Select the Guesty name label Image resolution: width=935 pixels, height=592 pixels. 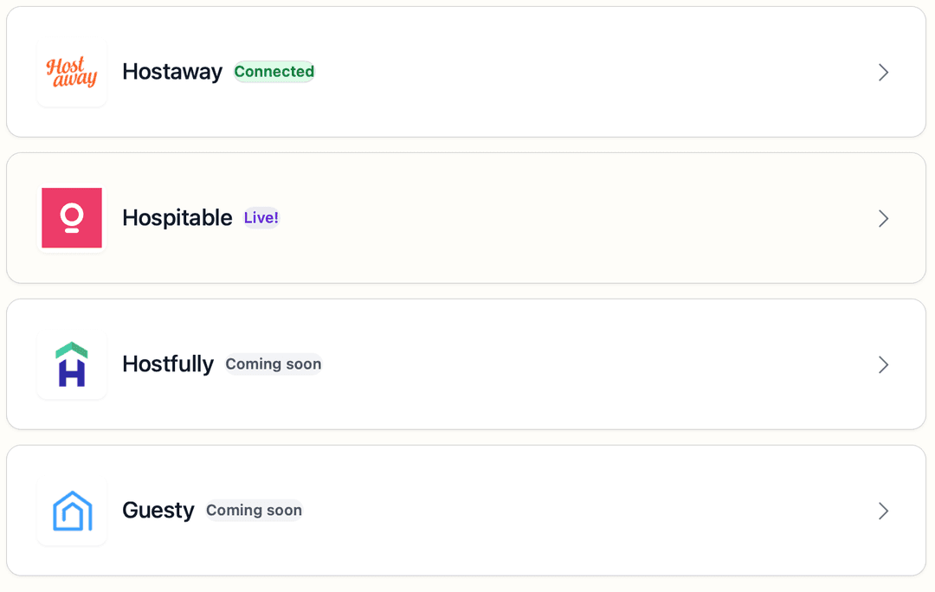click(x=158, y=511)
